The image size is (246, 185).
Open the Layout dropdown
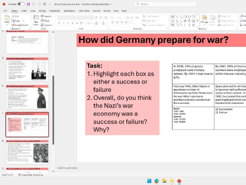[x=46, y=16]
